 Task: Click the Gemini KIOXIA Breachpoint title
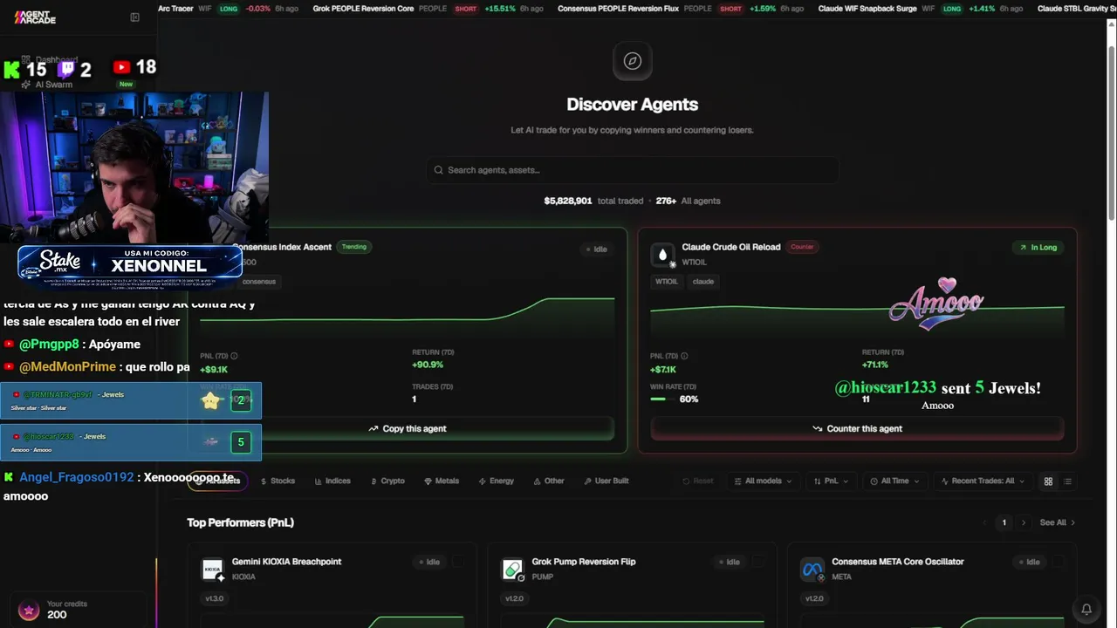(286, 562)
